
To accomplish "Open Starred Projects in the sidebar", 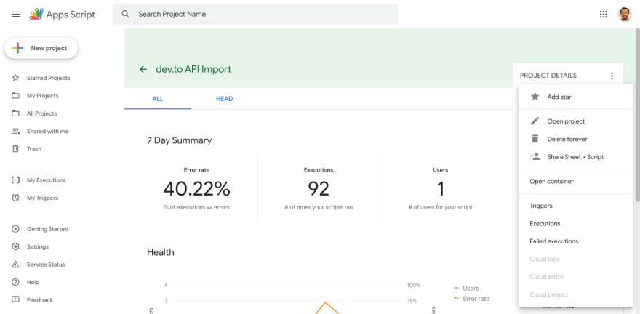I will (x=48, y=78).
